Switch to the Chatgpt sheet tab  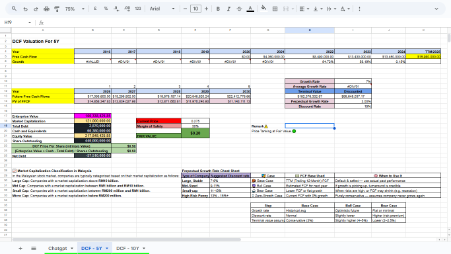(x=61, y=248)
